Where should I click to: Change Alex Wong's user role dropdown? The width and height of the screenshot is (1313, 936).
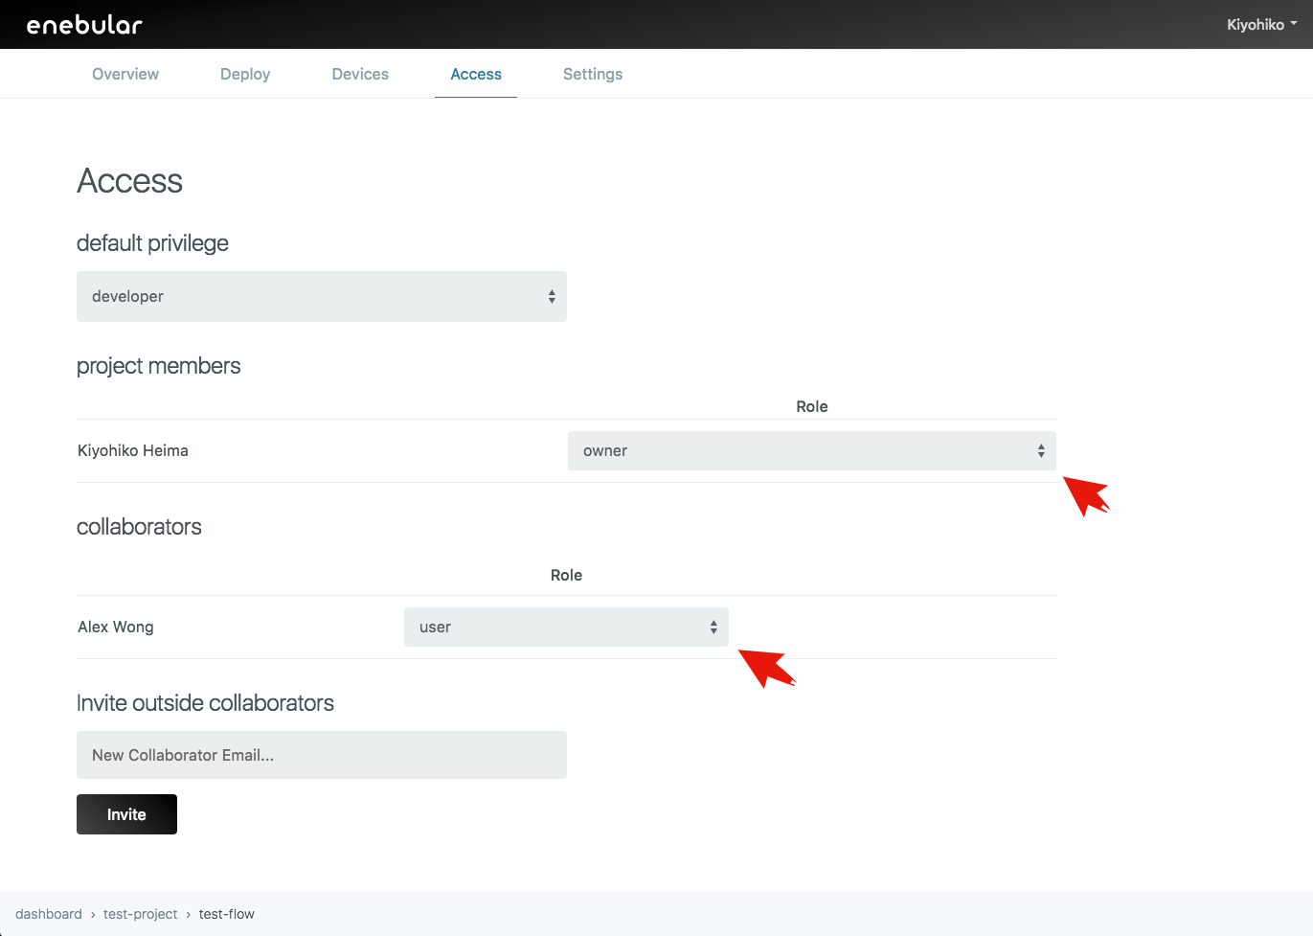[565, 628]
